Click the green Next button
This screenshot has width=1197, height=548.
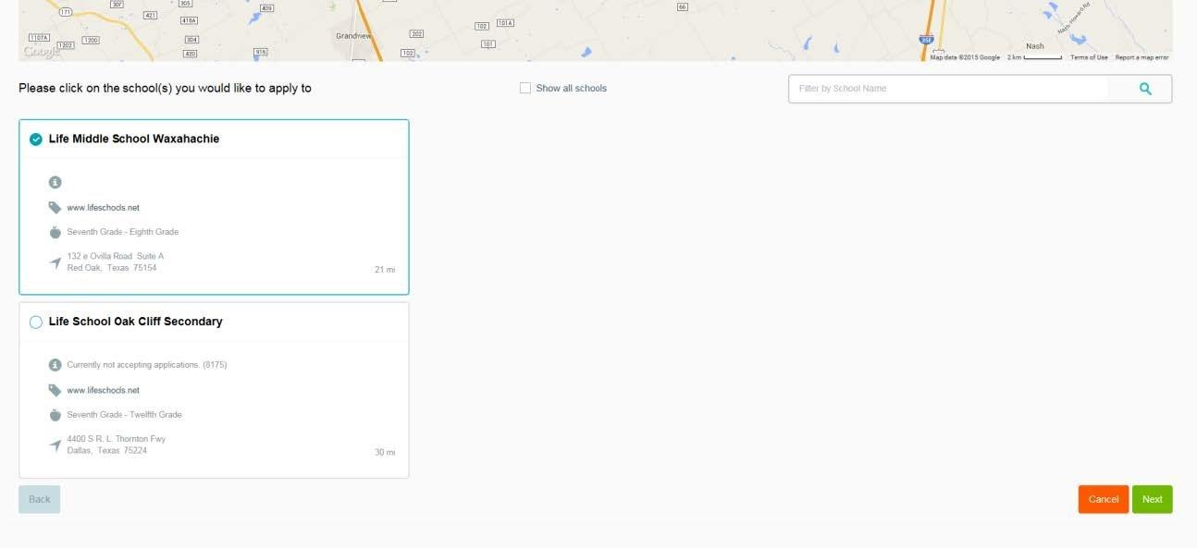coord(1152,499)
